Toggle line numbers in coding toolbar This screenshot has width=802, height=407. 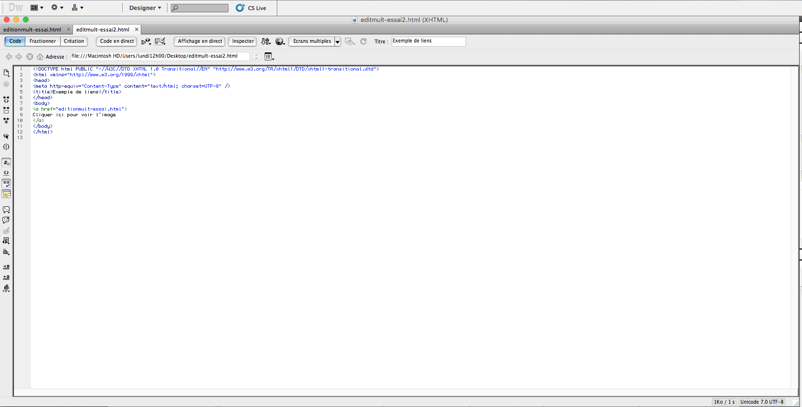(6, 163)
